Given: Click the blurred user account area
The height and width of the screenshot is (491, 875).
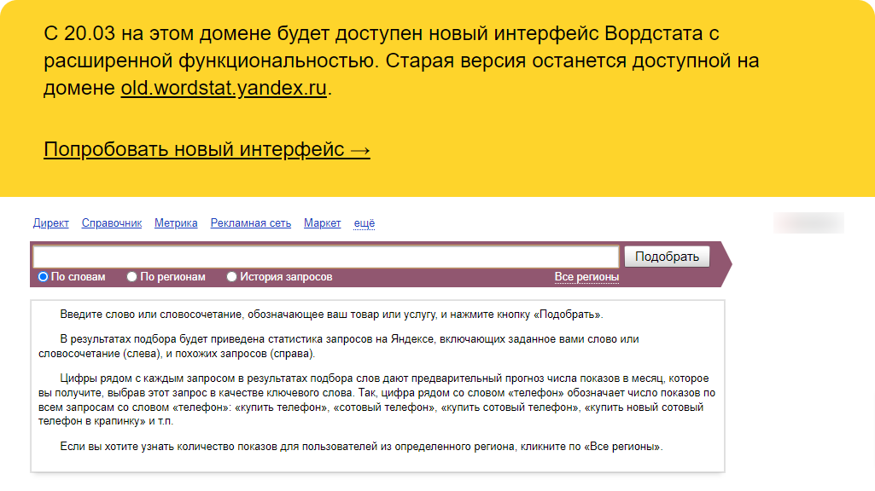Looking at the screenshot, I should tap(808, 223).
